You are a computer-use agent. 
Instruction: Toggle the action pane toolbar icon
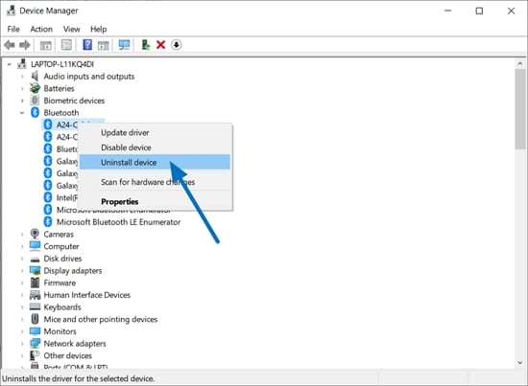tap(104, 45)
